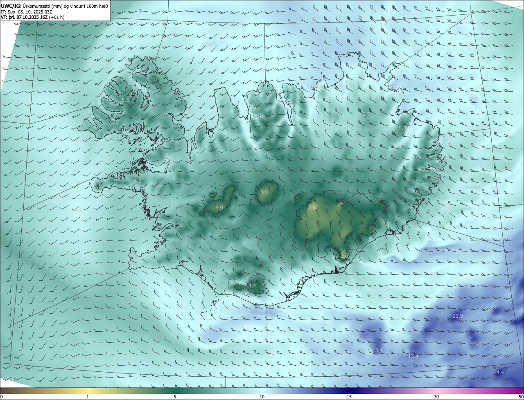This screenshot has width=524, height=400.
Task: Click the '6.0' value on the map
Action: [138, 181]
